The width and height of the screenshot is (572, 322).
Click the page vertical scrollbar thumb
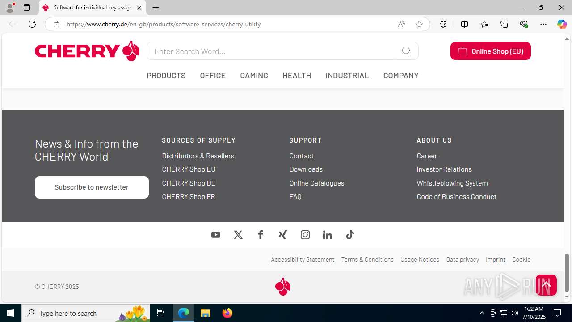pyautogui.click(x=567, y=272)
